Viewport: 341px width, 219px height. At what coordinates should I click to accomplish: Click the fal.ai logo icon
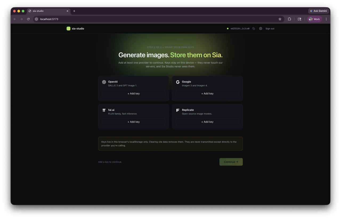click(104, 110)
